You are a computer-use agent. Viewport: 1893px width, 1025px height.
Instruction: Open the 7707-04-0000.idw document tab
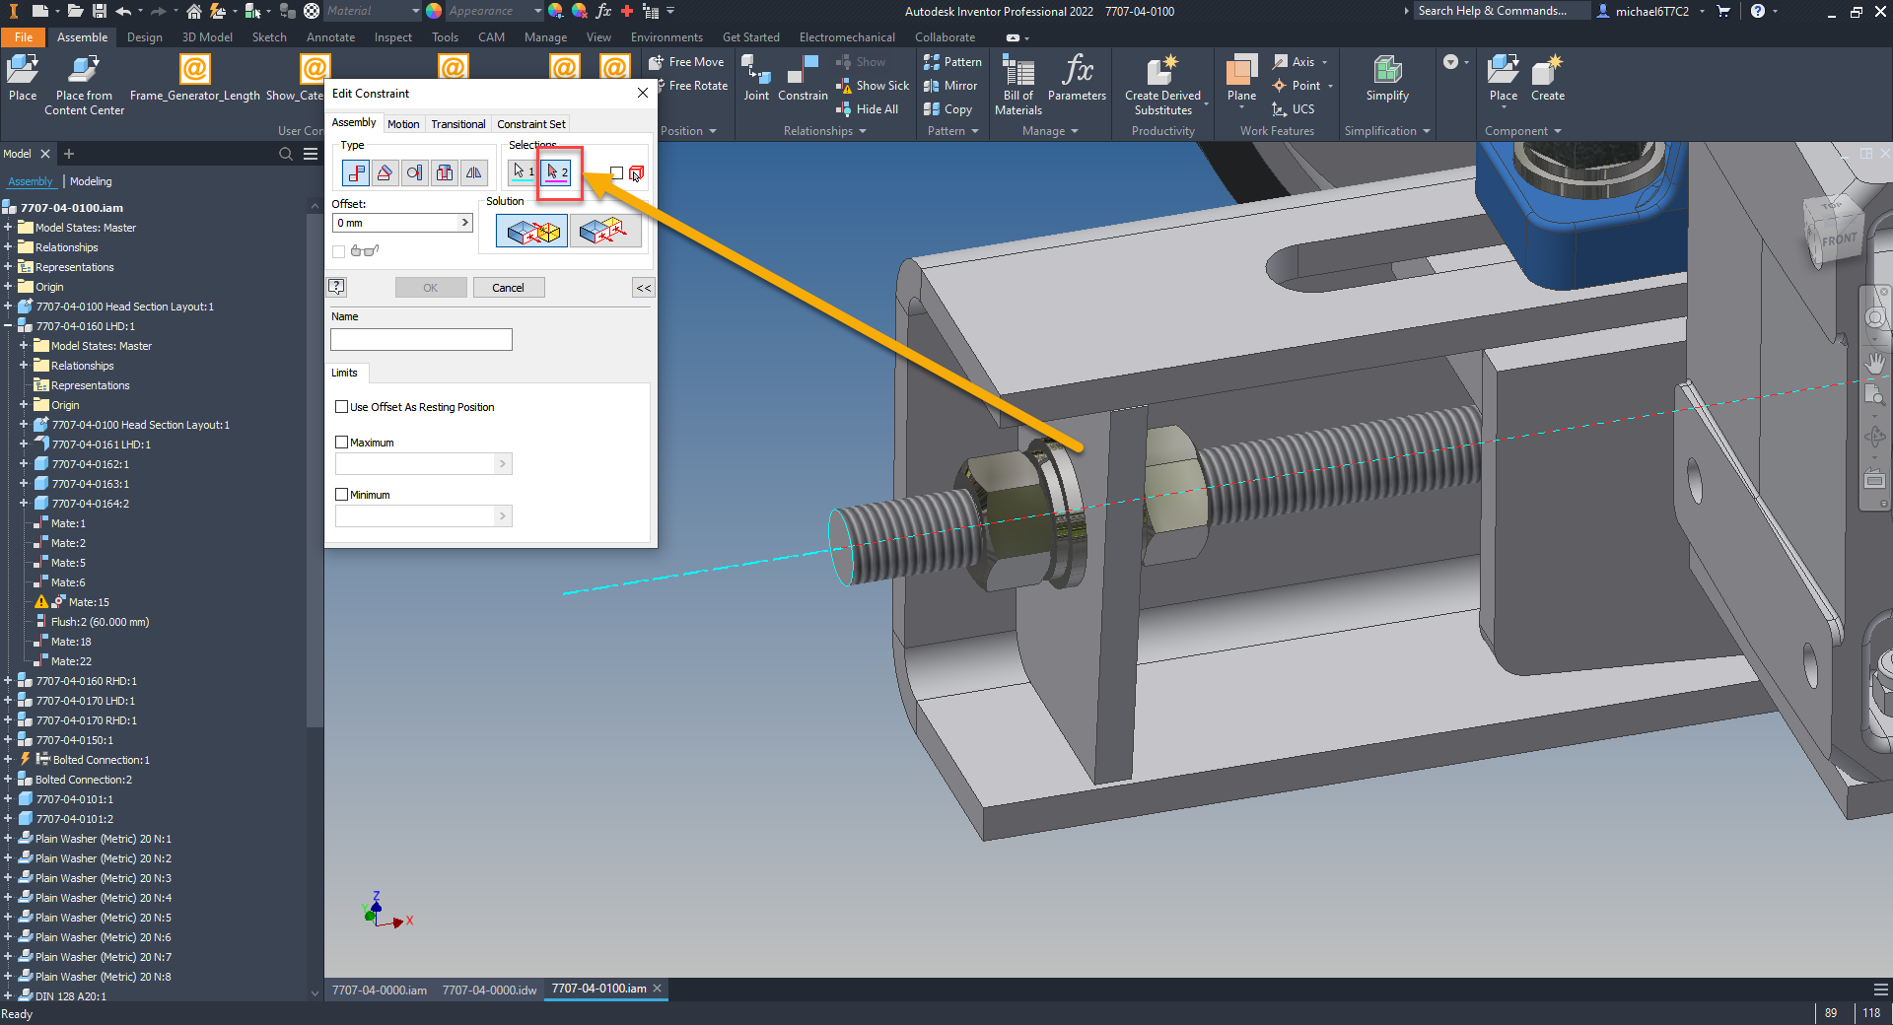click(489, 990)
